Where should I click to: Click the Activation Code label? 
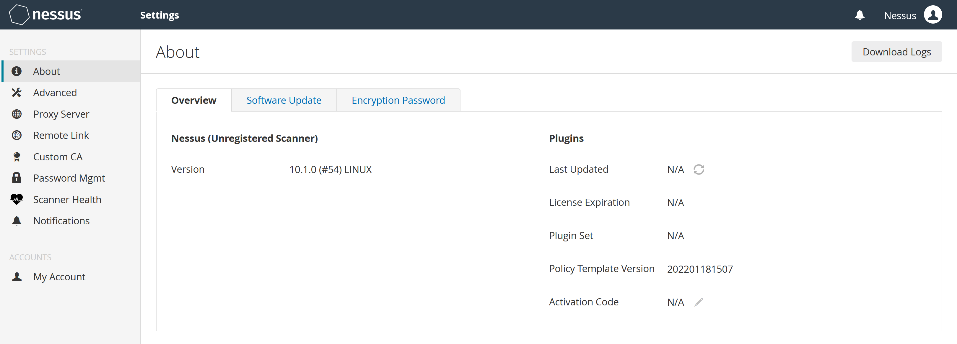584,302
